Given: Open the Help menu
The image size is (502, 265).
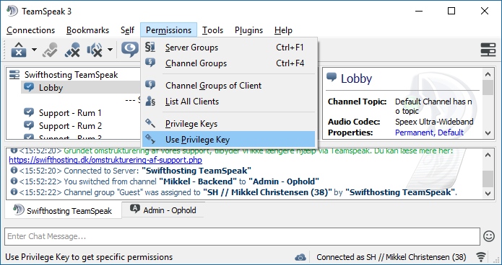Looking at the screenshot, I should pos(283,30).
